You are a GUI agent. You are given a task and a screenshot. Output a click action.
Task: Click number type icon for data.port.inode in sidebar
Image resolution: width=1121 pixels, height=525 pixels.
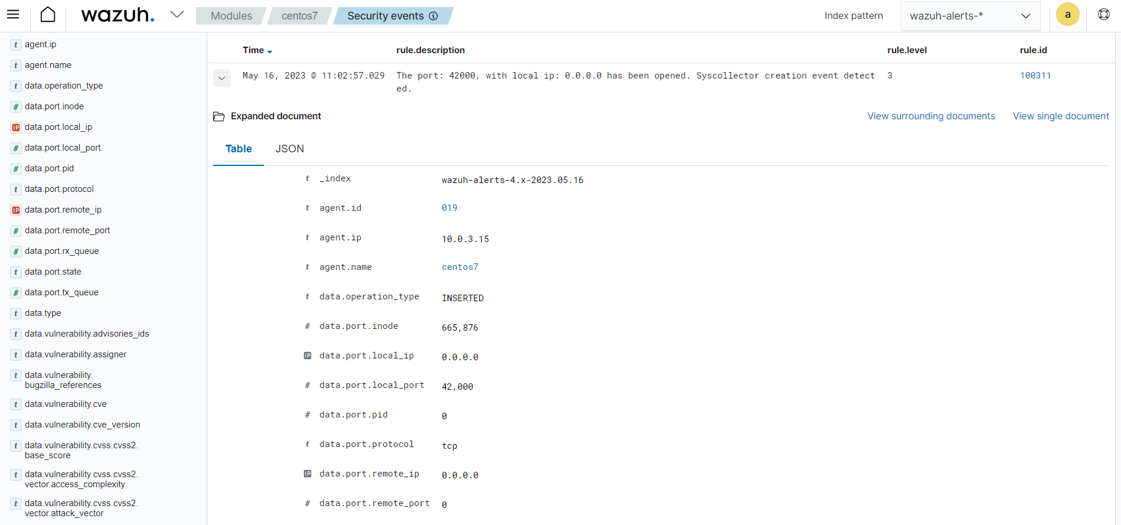[16, 107]
